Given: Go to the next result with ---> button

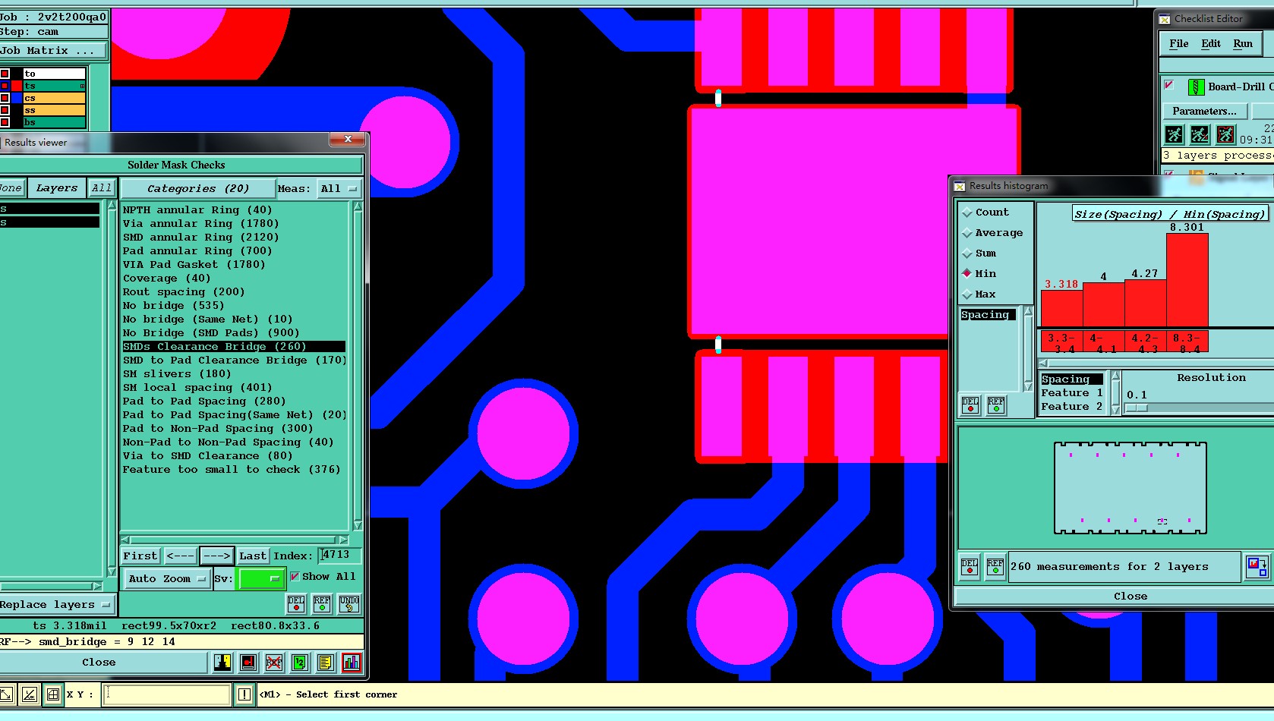Looking at the screenshot, I should click(x=216, y=556).
